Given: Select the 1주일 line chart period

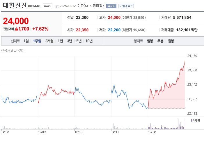Looking at the screenshot, I should tap(37, 41).
